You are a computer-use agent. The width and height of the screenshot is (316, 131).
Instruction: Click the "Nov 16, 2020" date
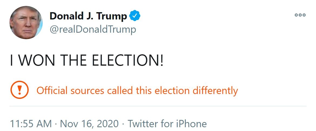click(x=89, y=124)
